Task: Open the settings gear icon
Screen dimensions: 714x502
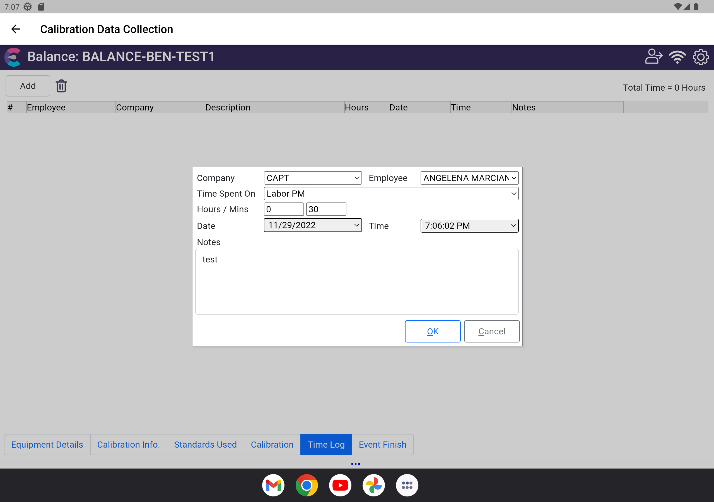Action: pyautogui.click(x=701, y=57)
